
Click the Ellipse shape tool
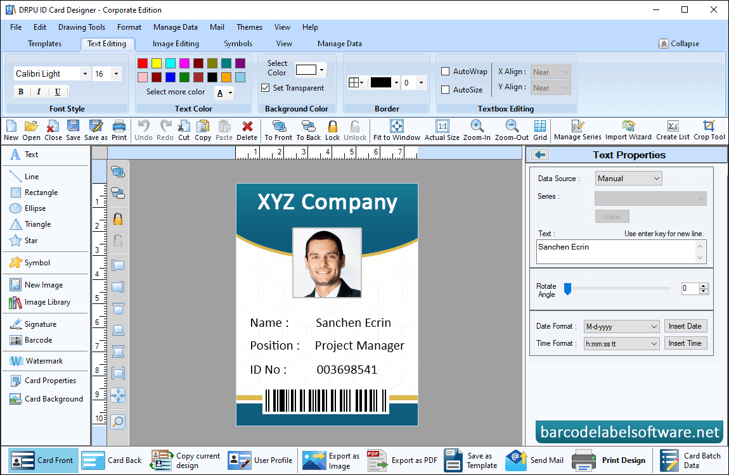coord(27,208)
